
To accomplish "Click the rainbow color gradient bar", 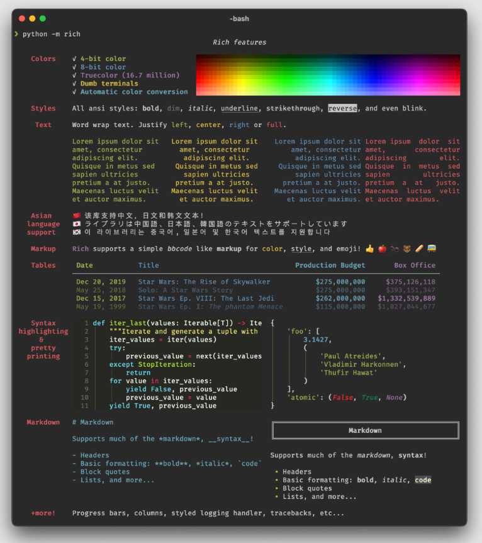I will coord(328,75).
